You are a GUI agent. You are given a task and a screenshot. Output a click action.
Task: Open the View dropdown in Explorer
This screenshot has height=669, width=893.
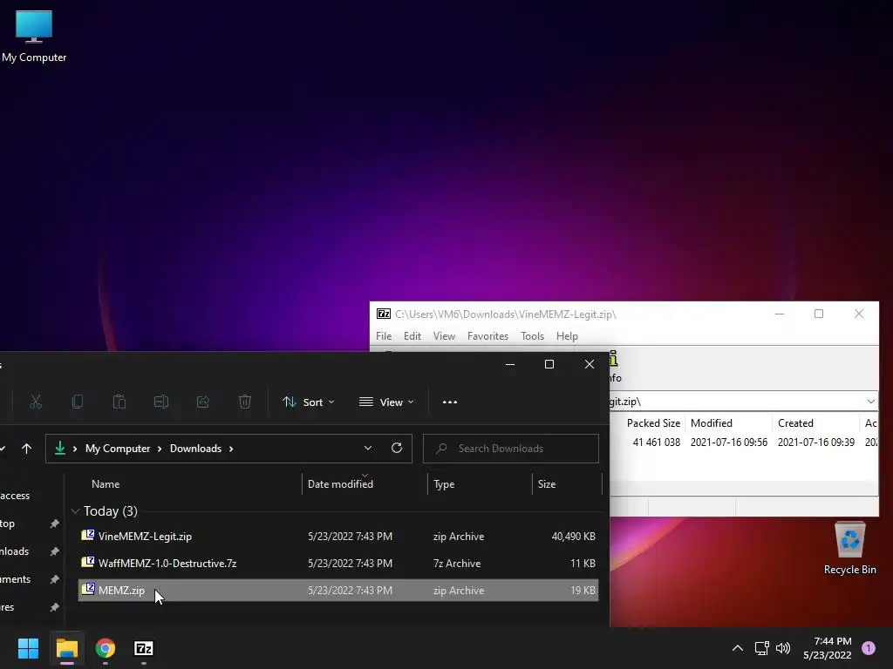[386, 402]
